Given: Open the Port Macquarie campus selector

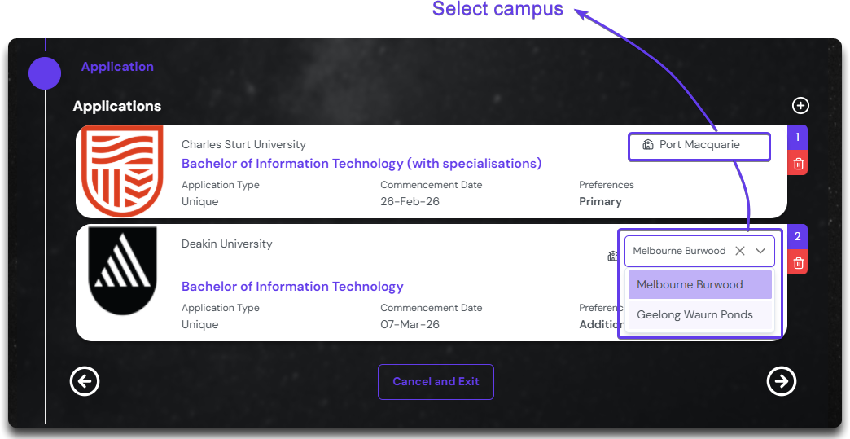Looking at the screenshot, I should [699, 146].
